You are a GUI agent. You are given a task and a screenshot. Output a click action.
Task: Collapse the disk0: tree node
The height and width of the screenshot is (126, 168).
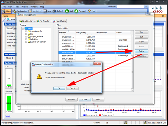[x=23, y=29]
